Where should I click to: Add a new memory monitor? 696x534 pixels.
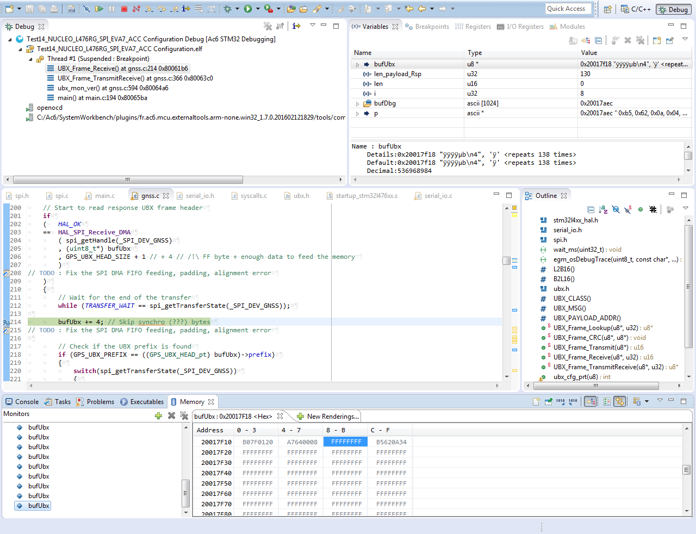point(158,415)
